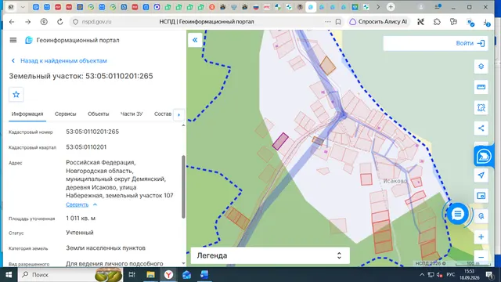
Task: Locate my position on map
Action: point(481,175)
